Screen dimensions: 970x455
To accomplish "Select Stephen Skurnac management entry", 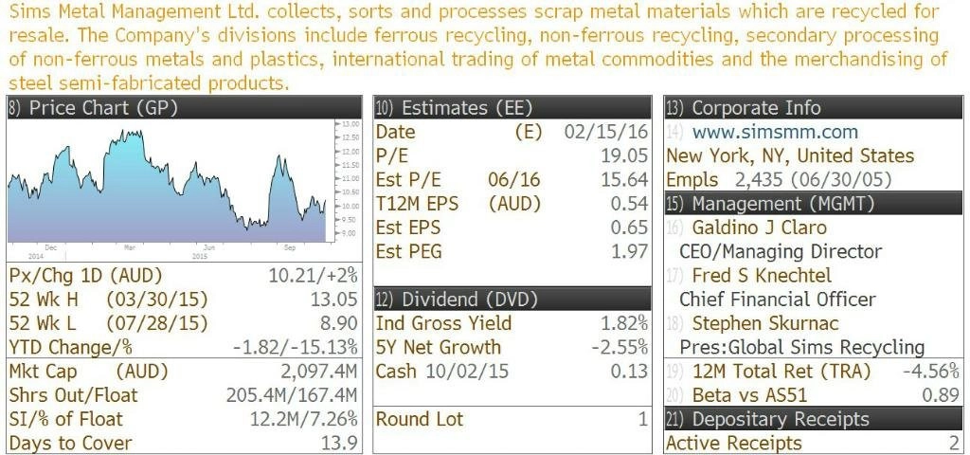I will [x=765, y=323].
